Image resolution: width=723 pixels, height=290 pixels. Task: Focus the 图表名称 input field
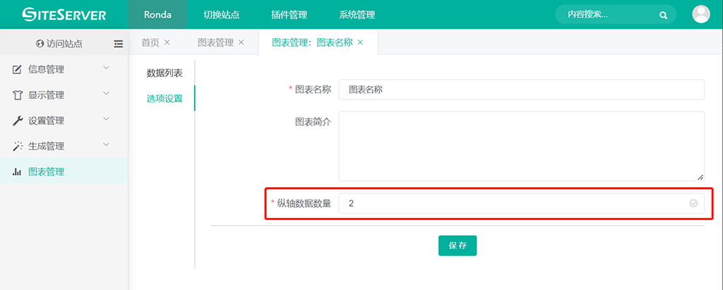click(521, 90)
